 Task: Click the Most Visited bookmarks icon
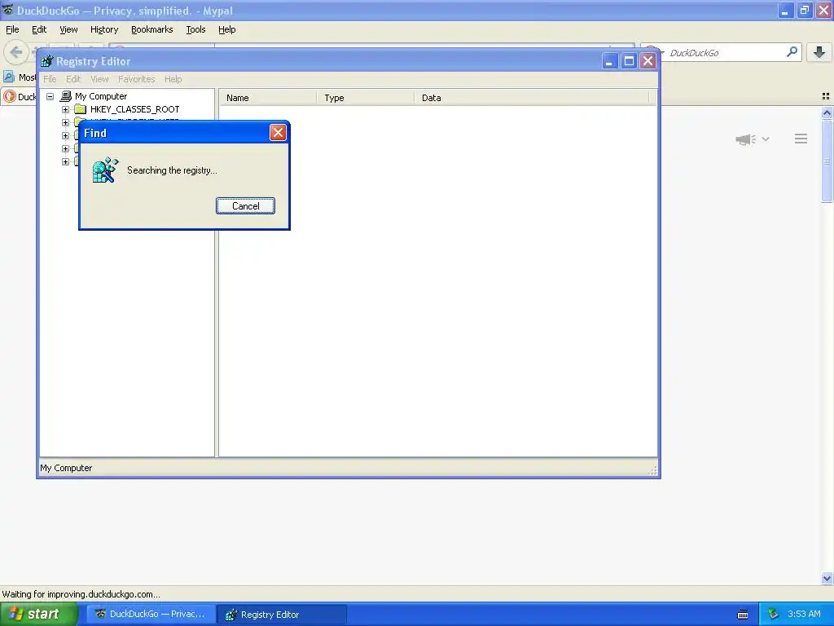point(8,77)
